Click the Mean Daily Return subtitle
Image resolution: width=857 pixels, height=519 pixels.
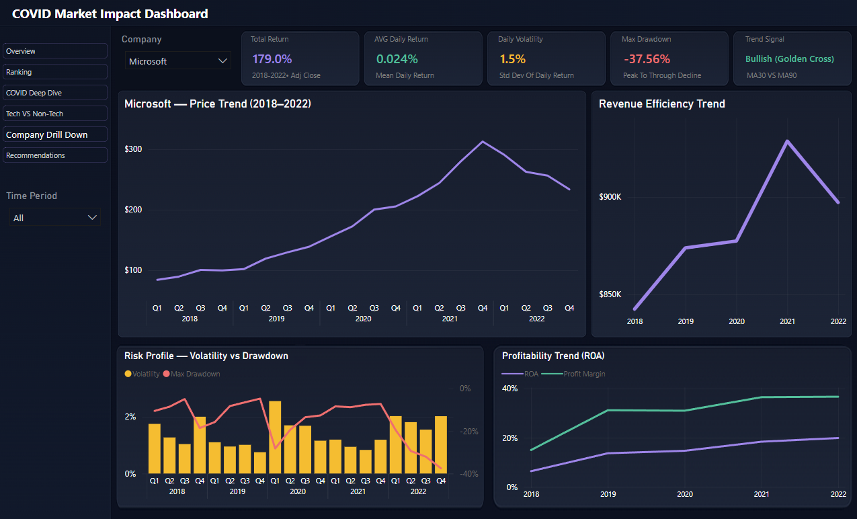point(405,75)
